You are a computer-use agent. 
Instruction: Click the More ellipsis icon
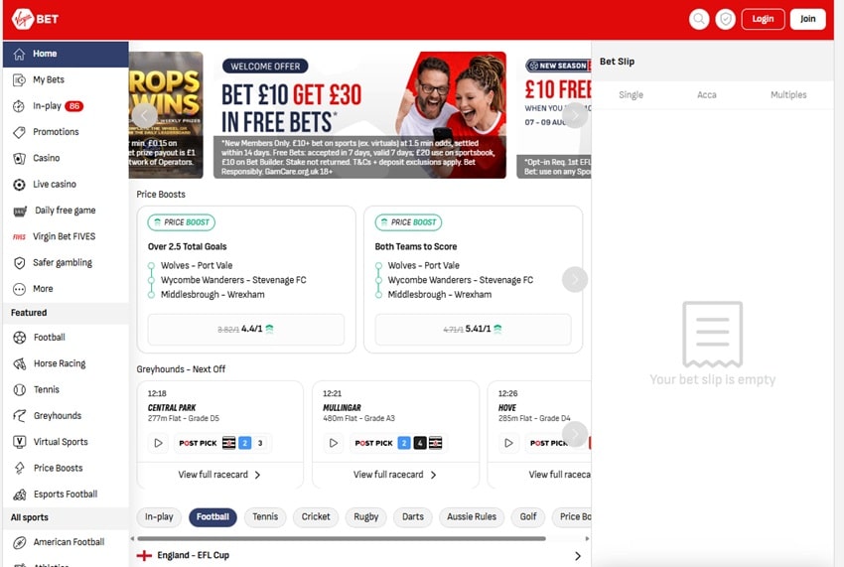tap(20, 289)
